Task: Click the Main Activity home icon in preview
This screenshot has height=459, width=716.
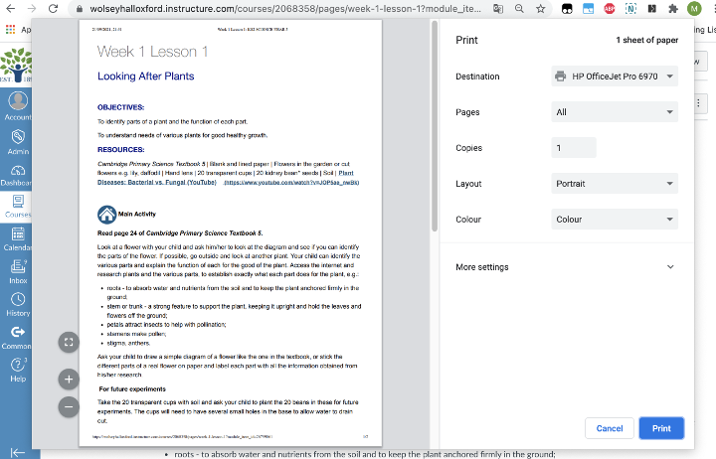Action: click(x=106, y=215)
